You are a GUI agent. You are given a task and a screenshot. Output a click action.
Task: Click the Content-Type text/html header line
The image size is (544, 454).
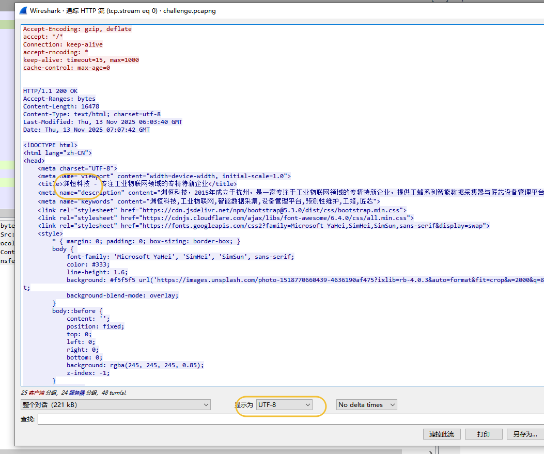92,114
